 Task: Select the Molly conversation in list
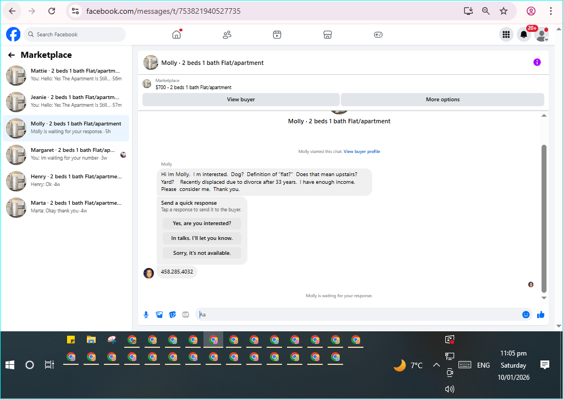pos(66,128)
